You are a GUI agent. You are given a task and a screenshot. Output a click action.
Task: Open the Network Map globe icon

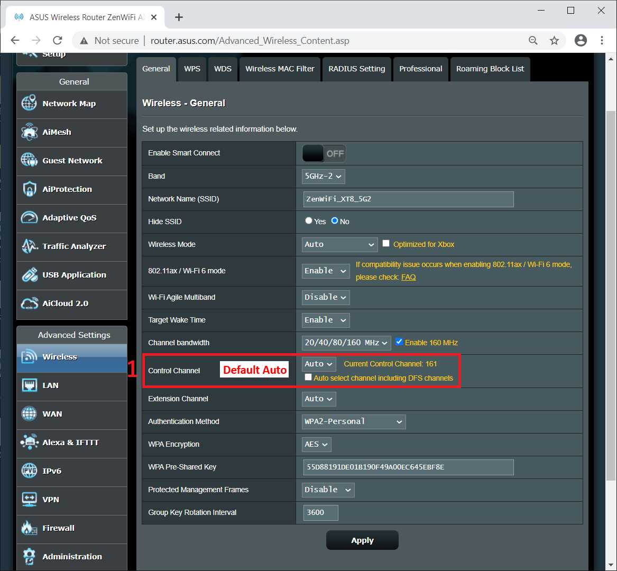(x=29, y=103)
